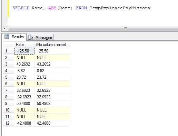
Task: Click the 8.62 absolute value cell
Action: pyautogui.click(x=52, y=71)
